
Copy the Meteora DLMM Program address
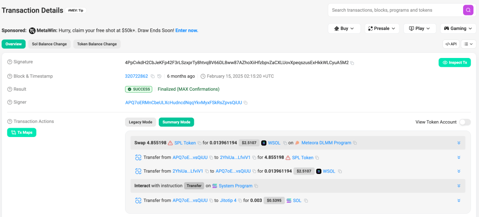(355, 143)
